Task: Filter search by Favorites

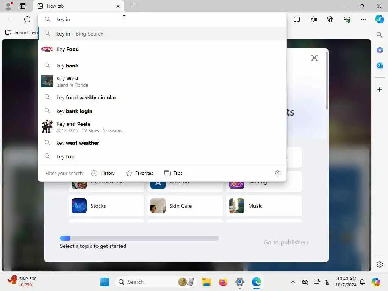Action: [x=139, y=173]
